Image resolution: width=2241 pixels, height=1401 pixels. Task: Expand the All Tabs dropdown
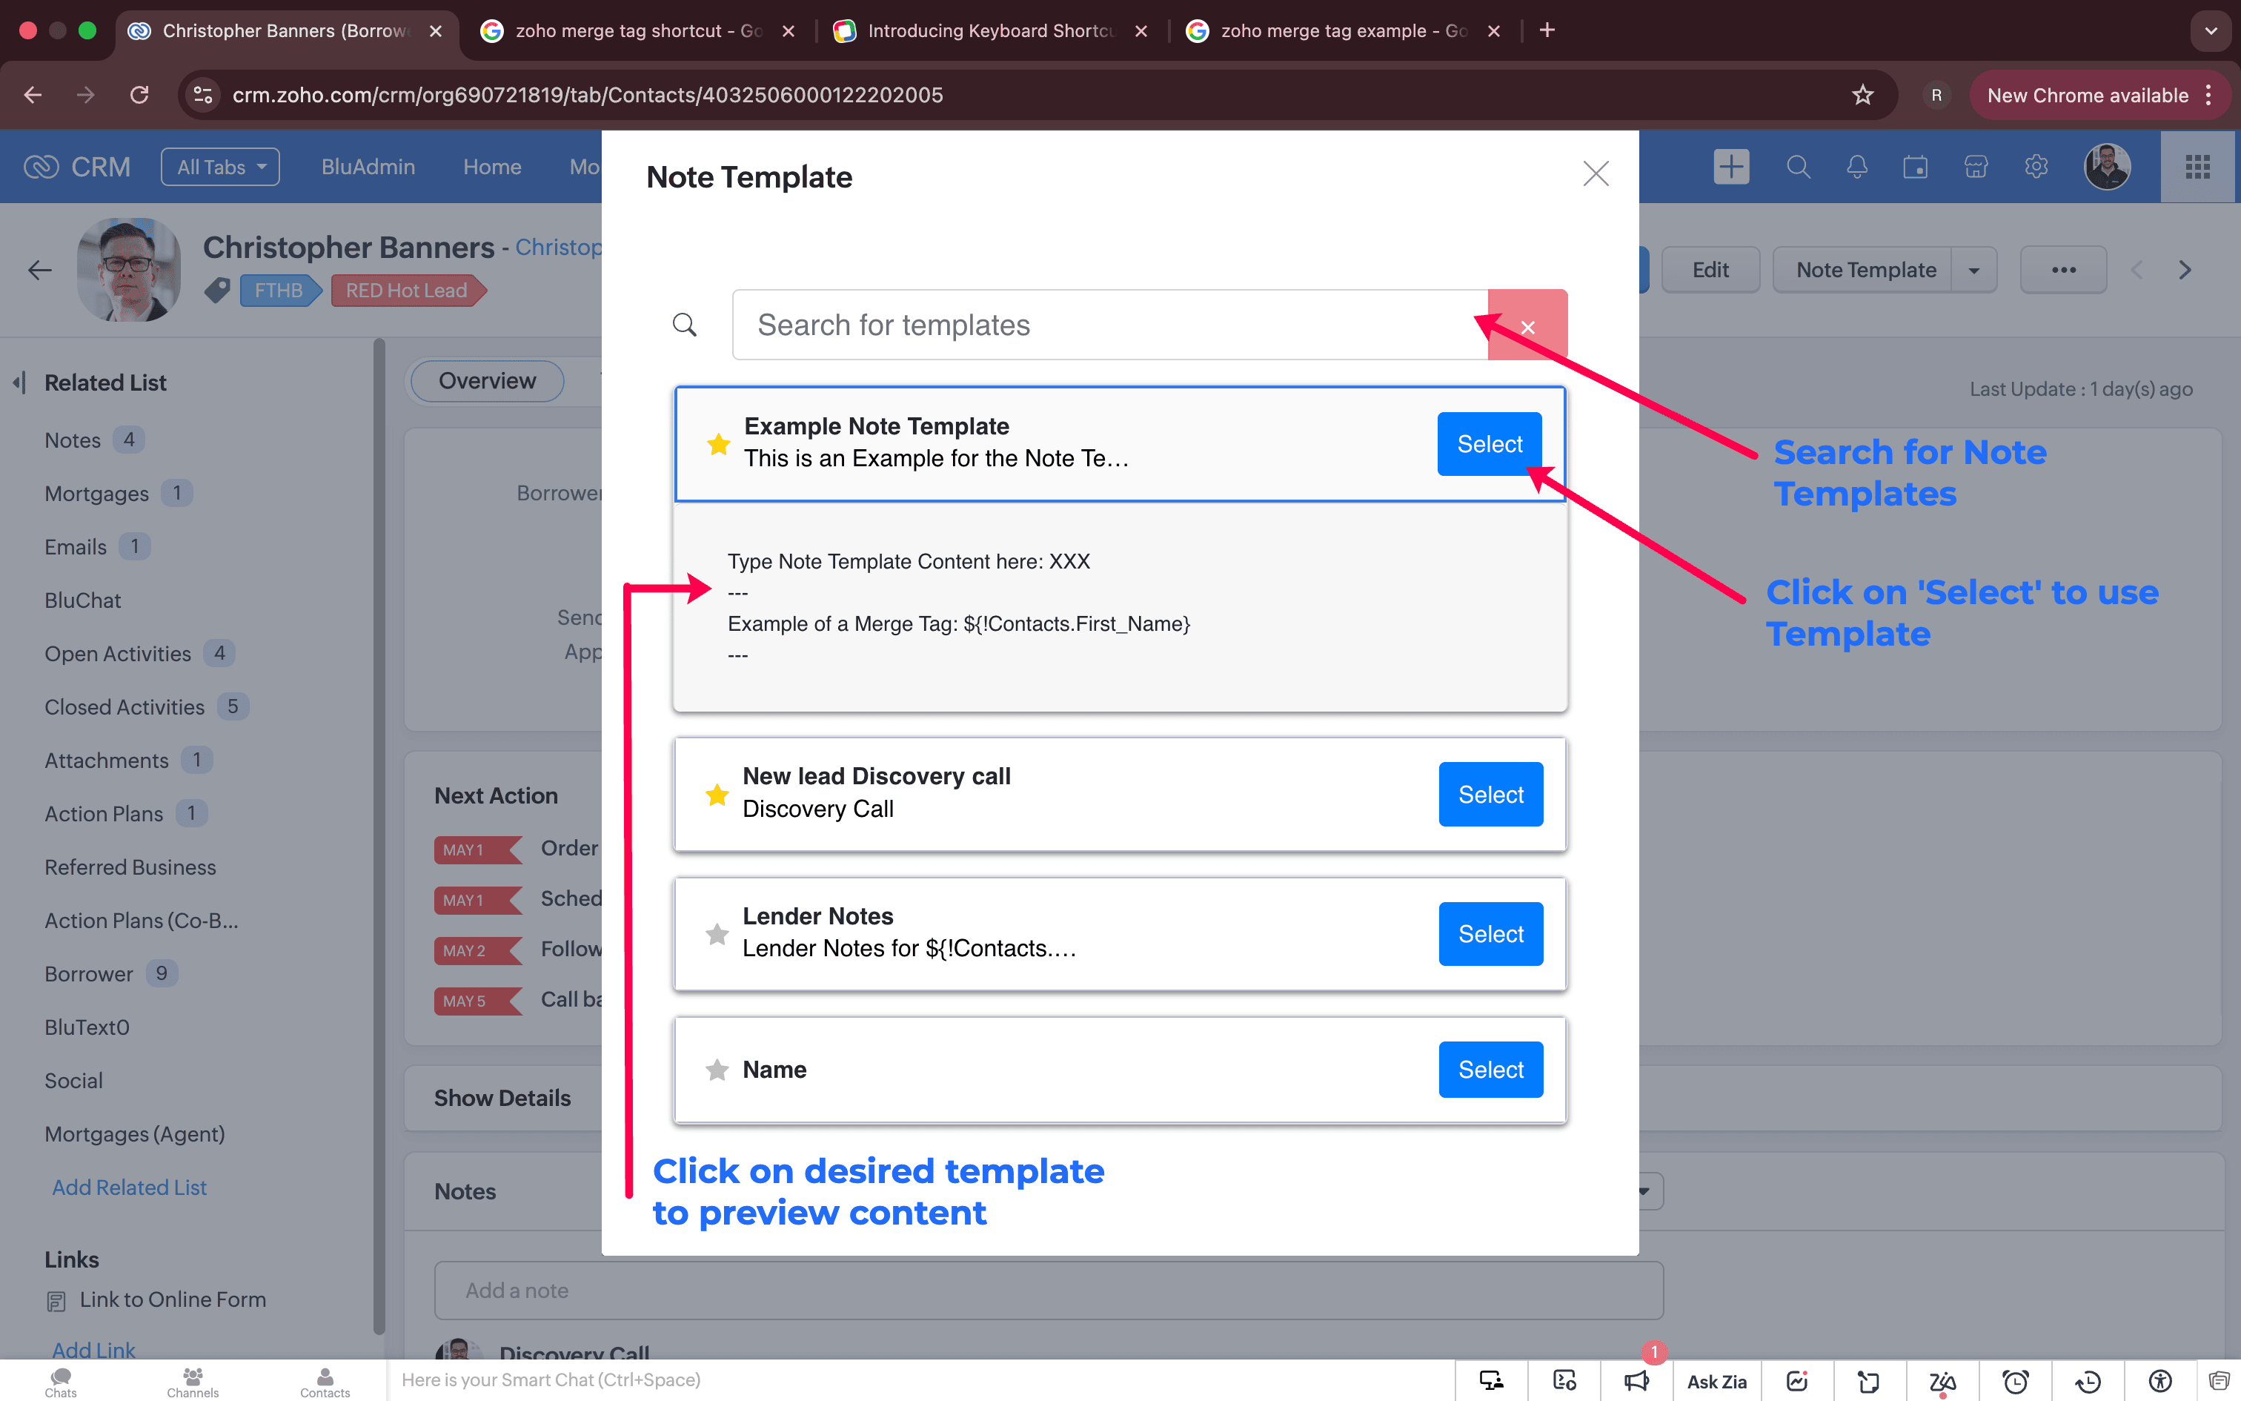click(x=220, y=167)
